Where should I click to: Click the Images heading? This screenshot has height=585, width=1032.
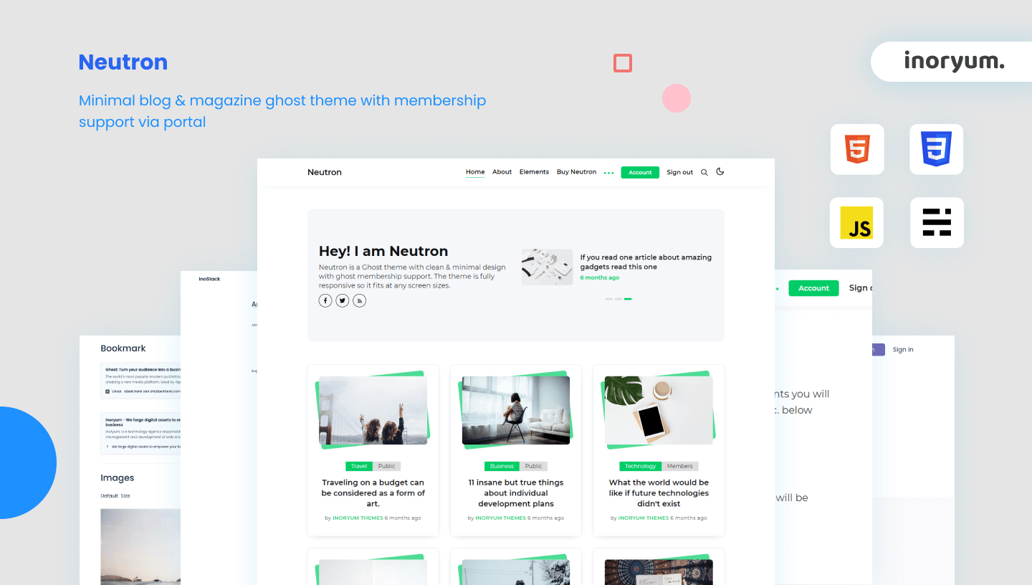coord(118,478)
